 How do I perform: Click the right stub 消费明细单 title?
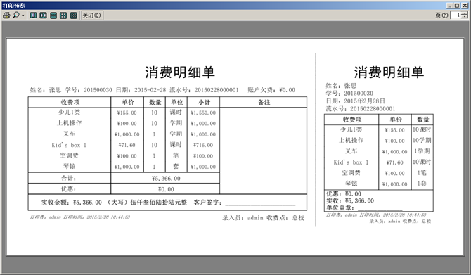point(389,72)
